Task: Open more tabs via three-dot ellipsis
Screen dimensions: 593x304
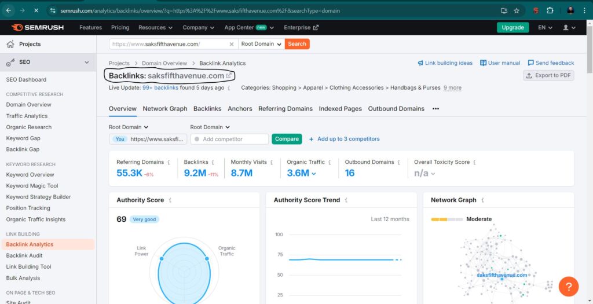Action: (435, 109)
